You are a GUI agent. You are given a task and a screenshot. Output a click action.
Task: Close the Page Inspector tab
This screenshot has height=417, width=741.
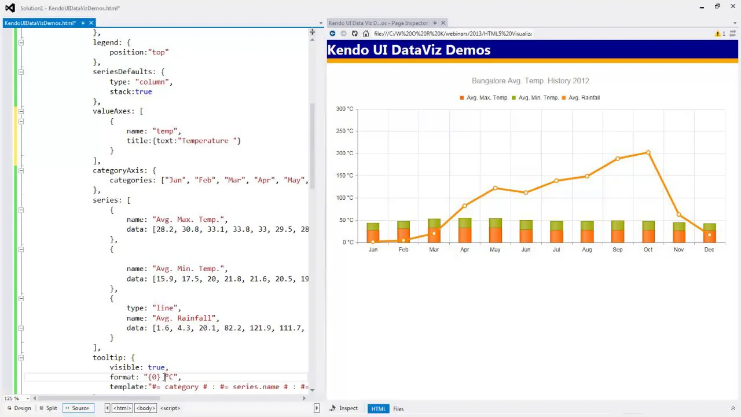tap(443, 23)
